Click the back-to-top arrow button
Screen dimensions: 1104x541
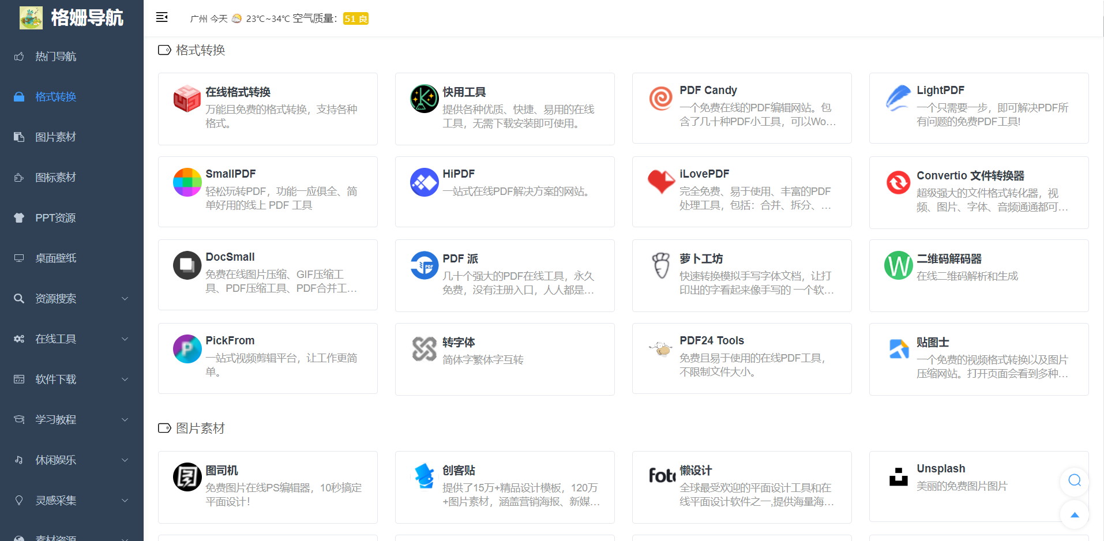[1074, 515]
